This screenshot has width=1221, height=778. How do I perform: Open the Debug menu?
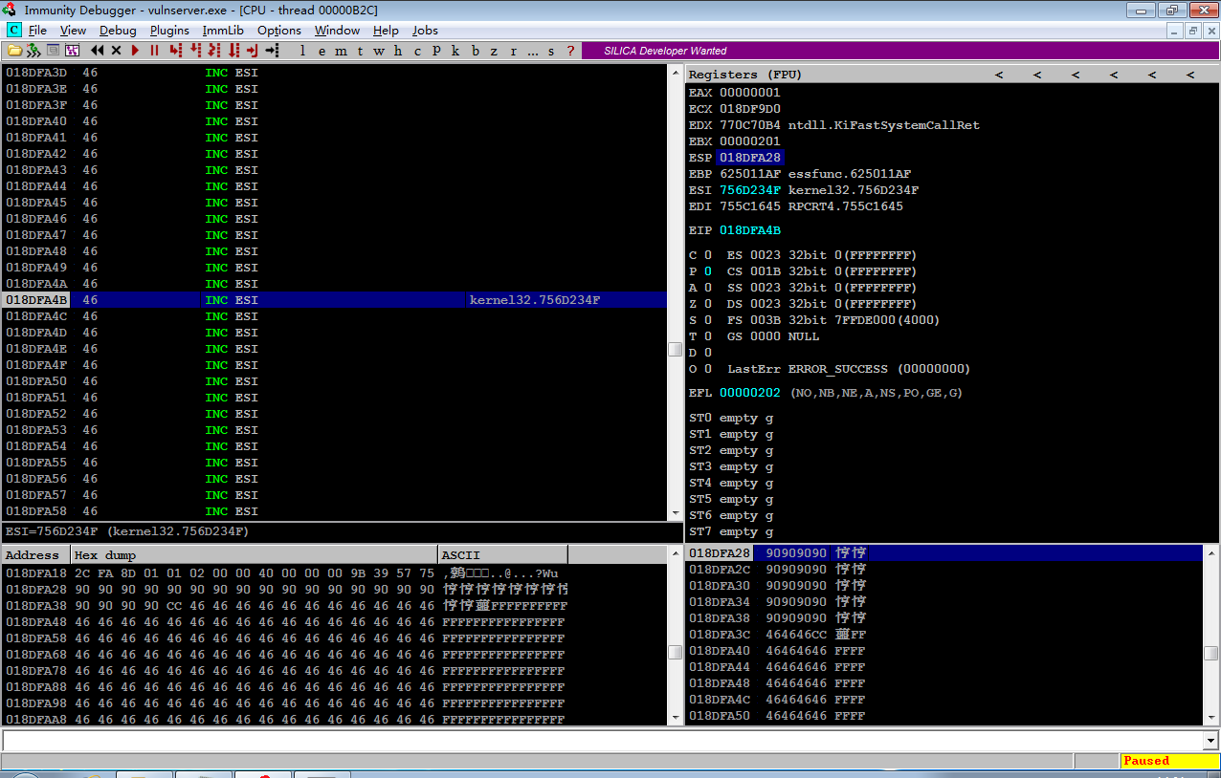[x=118, y=31]
